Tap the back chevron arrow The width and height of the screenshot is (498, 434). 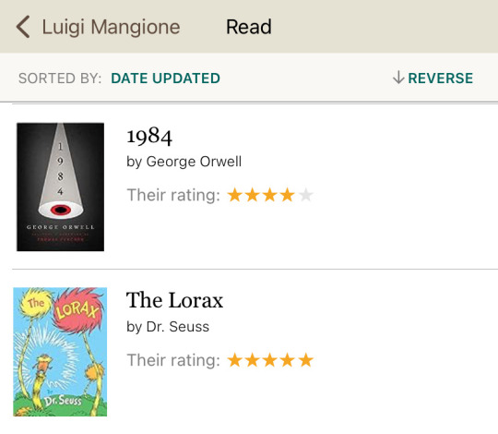[23, 27]
